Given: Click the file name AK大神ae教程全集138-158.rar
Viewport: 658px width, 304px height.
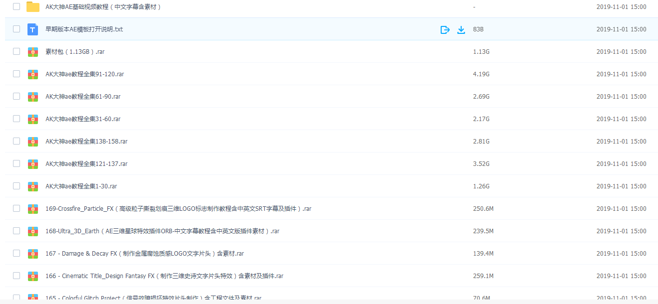Looking at the screenshot, I should [86, 142].
